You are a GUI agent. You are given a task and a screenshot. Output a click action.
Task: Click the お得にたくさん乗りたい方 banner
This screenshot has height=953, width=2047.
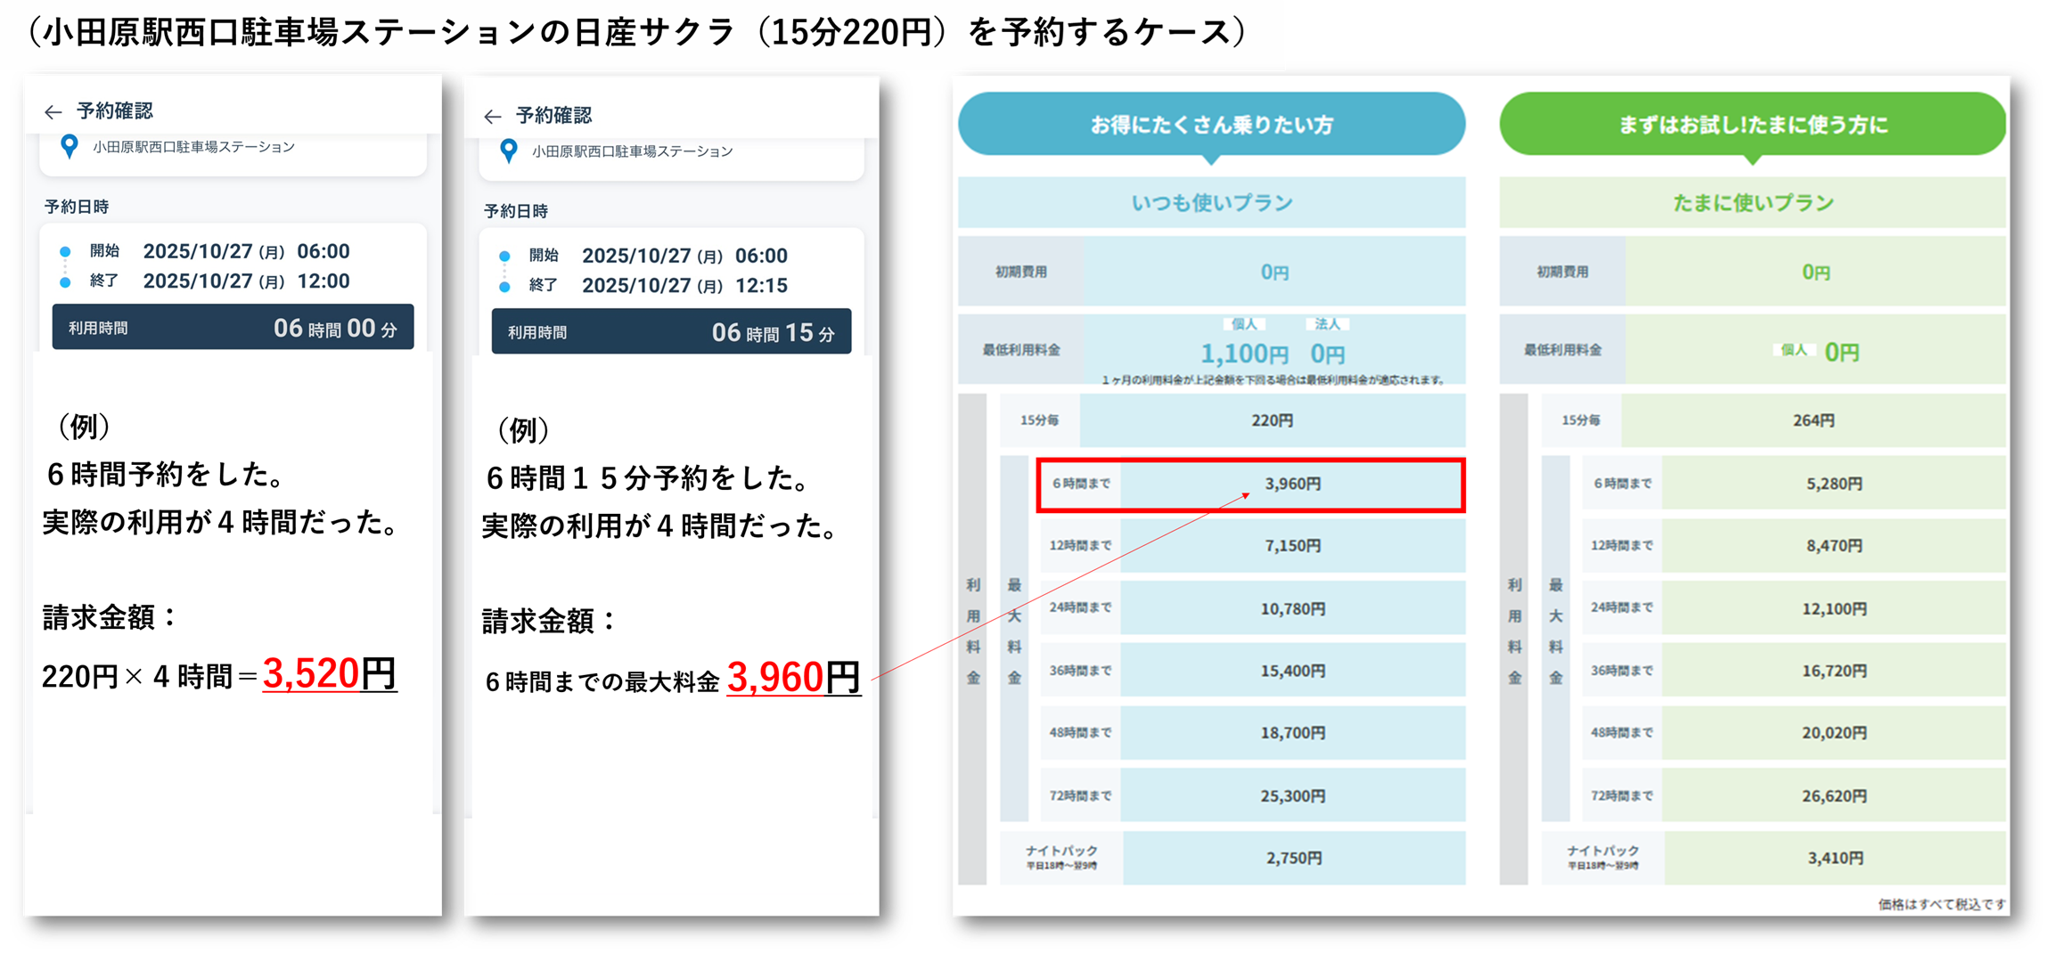[x=1212, y=124]
